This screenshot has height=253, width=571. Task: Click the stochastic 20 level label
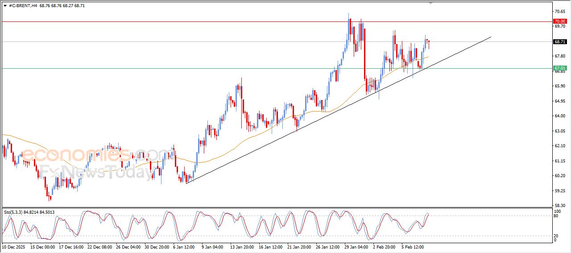[x=555, y=236]
